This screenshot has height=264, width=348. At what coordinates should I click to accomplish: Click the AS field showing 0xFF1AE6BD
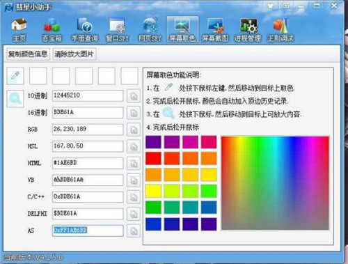[x=88, y=231]
